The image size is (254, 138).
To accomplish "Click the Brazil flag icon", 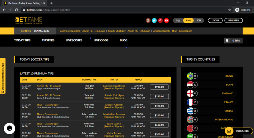I will (x=190, y=76).
